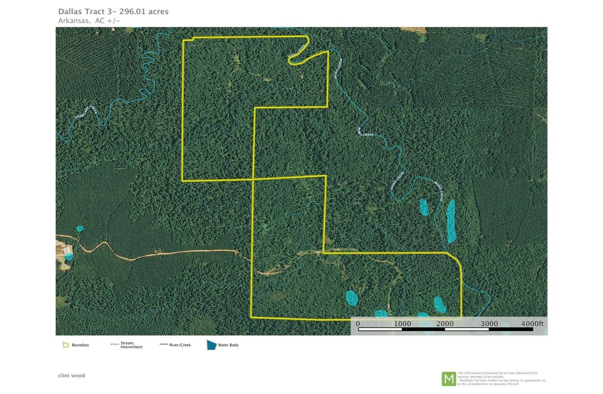603x394 pixels.
Task: Click the 4000ft label on scale bar
Action: pyautogui.click(x=532, y=324)
